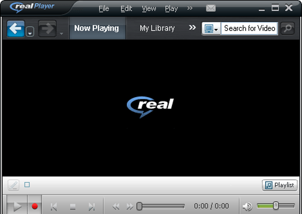Screen dimensions: 302x214
Task: Switch to the Now Playing tab
Action: [x=97, y=28]
